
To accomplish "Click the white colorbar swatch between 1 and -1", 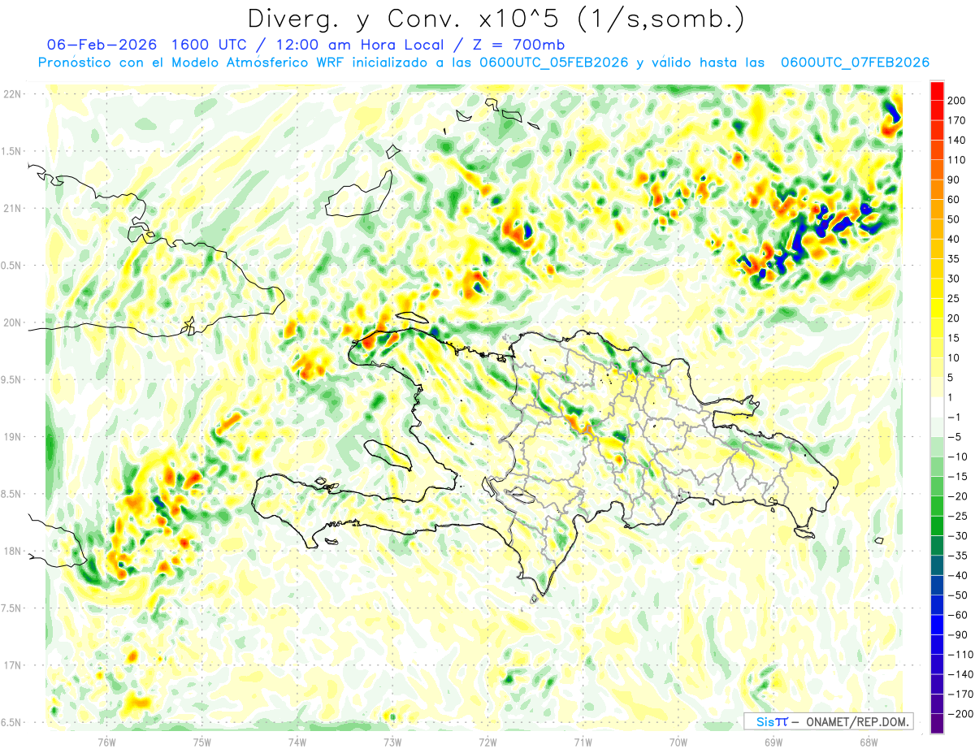I will pyautogui.click(x=937, y=408).
